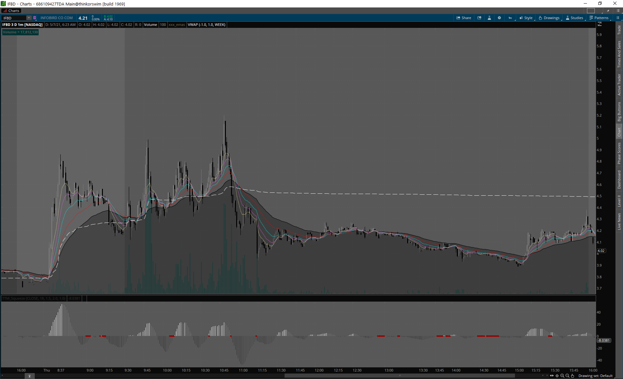Image resolution: width=623 pixels, height=379 pixels.
Task: Open the Patterns menu
Action: [x=599, y=18]
